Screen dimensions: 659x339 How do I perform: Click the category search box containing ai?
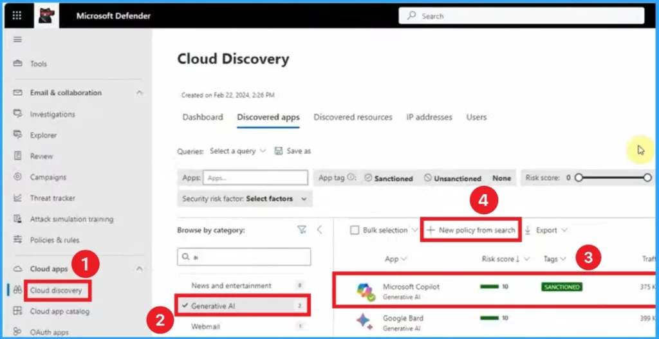pyautogui.click(x=244, y=257)
